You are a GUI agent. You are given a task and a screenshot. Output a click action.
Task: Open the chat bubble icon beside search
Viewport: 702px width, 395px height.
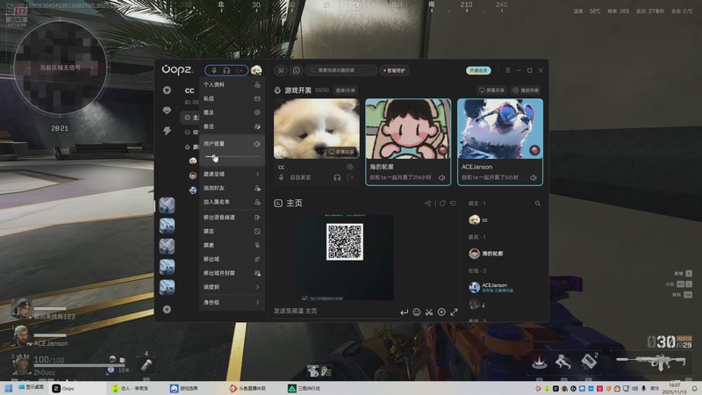pyautogui.click(x=296, y=70)
